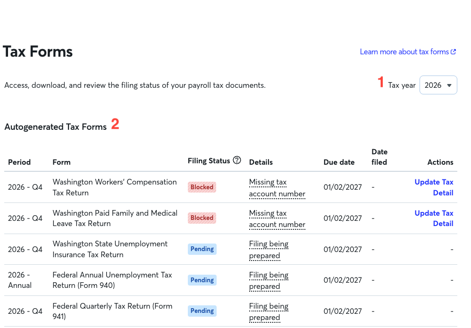
Task: Select Washington State Unemployment Insurance Tax Return
Action: click(110, 249)
